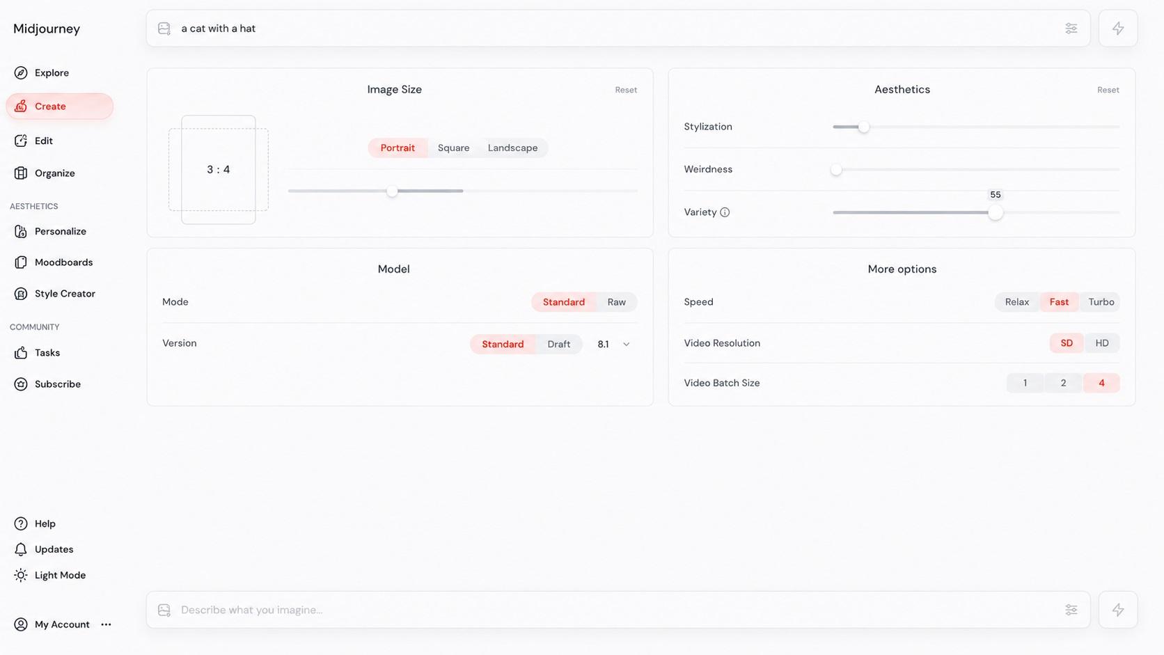Set Video Batch Size to 4
Screen dimensions: 1164x655
coord(1101,383)
